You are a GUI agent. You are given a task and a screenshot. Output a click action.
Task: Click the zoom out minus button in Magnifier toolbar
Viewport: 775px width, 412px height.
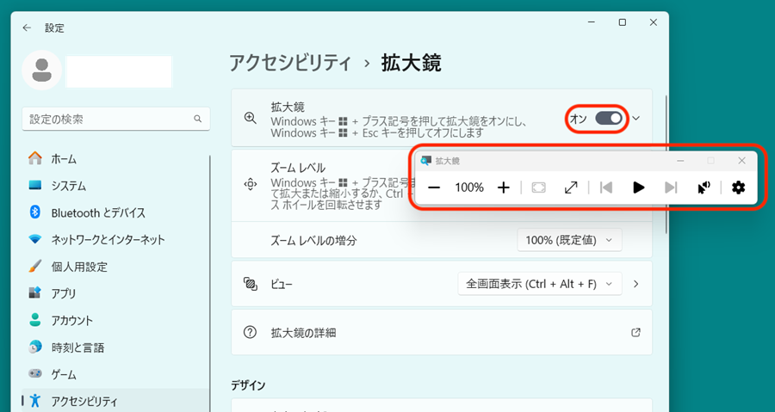tap(434, 188)
